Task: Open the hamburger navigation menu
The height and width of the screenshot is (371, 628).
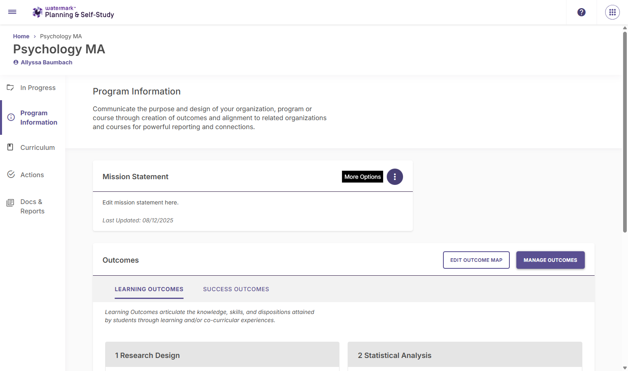Action: point(12,12)
